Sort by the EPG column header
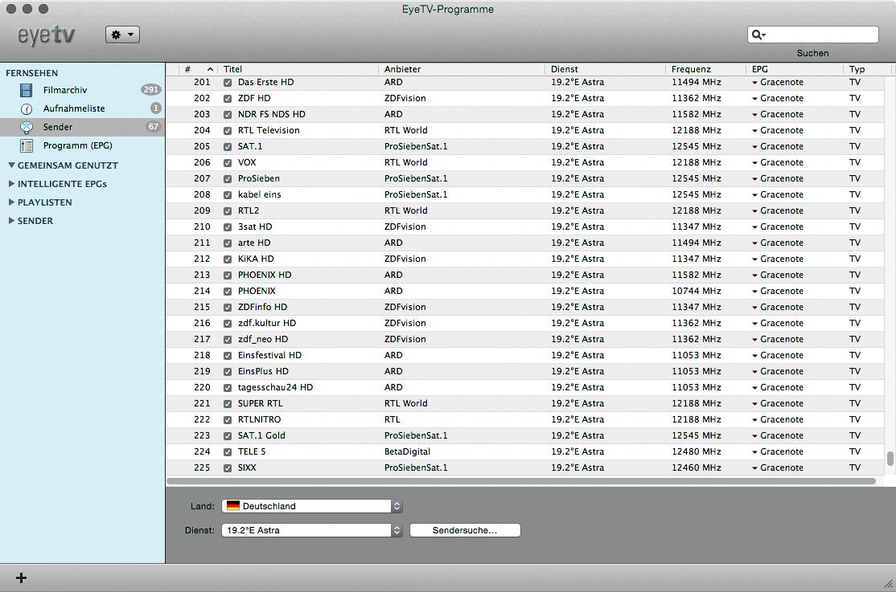The image size is (896, 592). click(x=795, y=69)
